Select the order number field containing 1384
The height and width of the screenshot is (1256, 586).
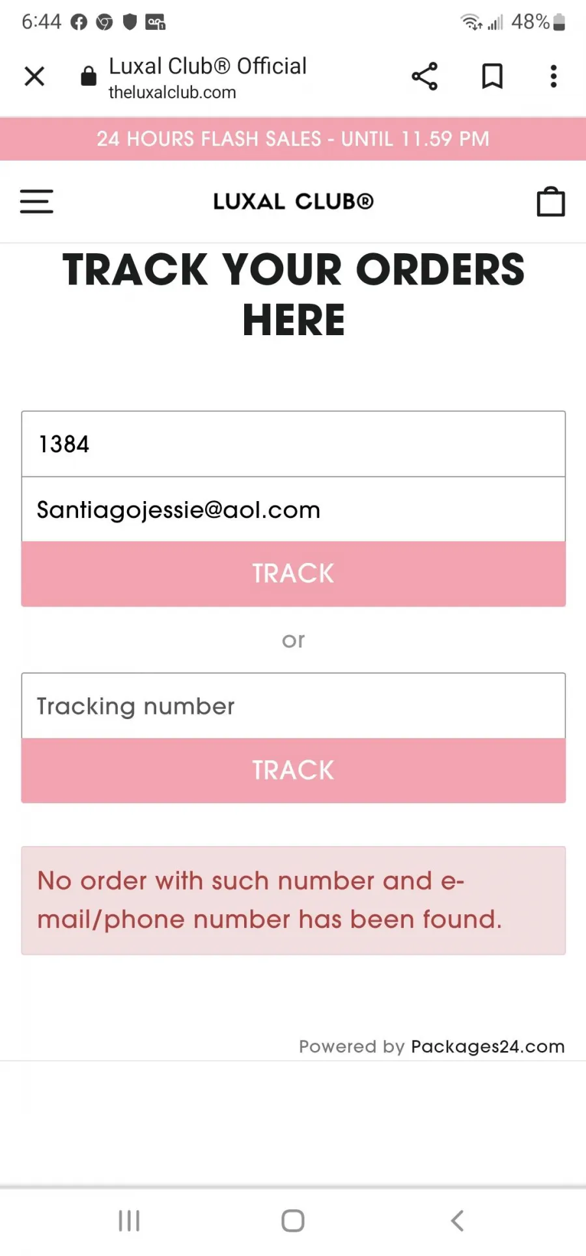pos(293,444)
